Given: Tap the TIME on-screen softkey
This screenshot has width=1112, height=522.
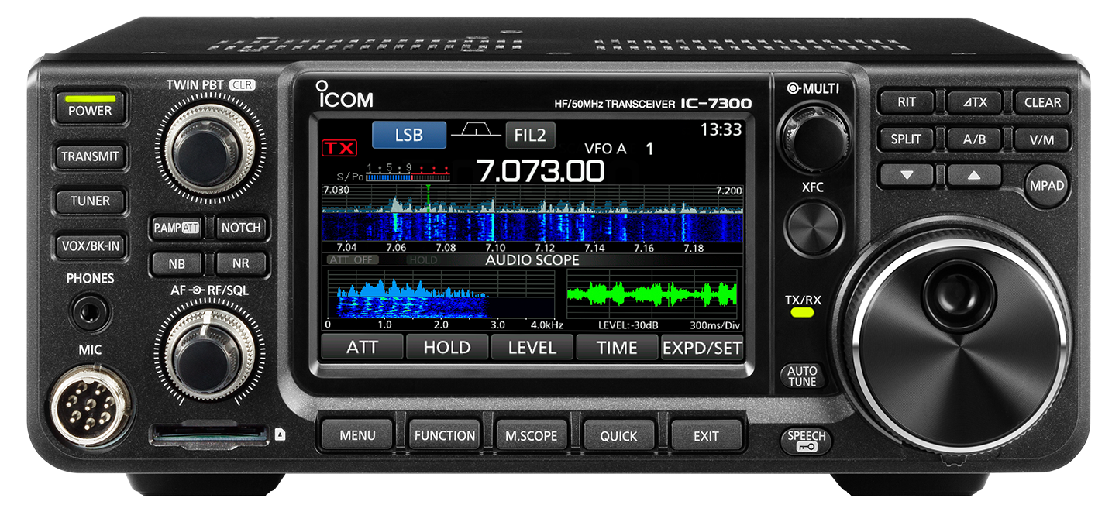Looking at the screenshot, I should point(617,347).
